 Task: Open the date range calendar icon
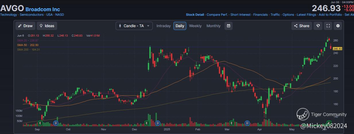[229, 26]
